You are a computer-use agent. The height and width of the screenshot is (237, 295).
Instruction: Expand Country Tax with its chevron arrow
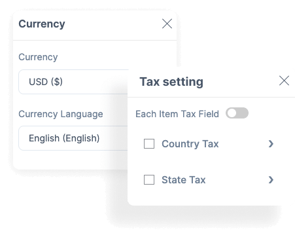click(x=271, y=143)
